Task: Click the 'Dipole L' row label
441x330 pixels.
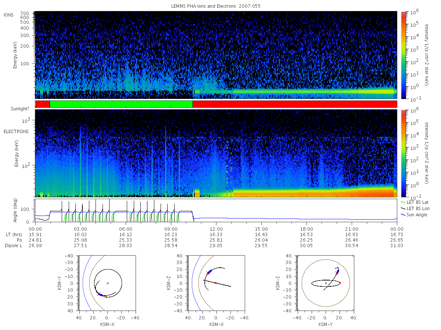Action: click(x=14, y=245)
